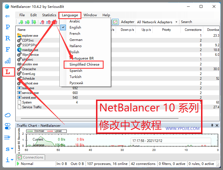The image size is (223, 170).
Task: Select Italiano language
Action: pos(85,46)
